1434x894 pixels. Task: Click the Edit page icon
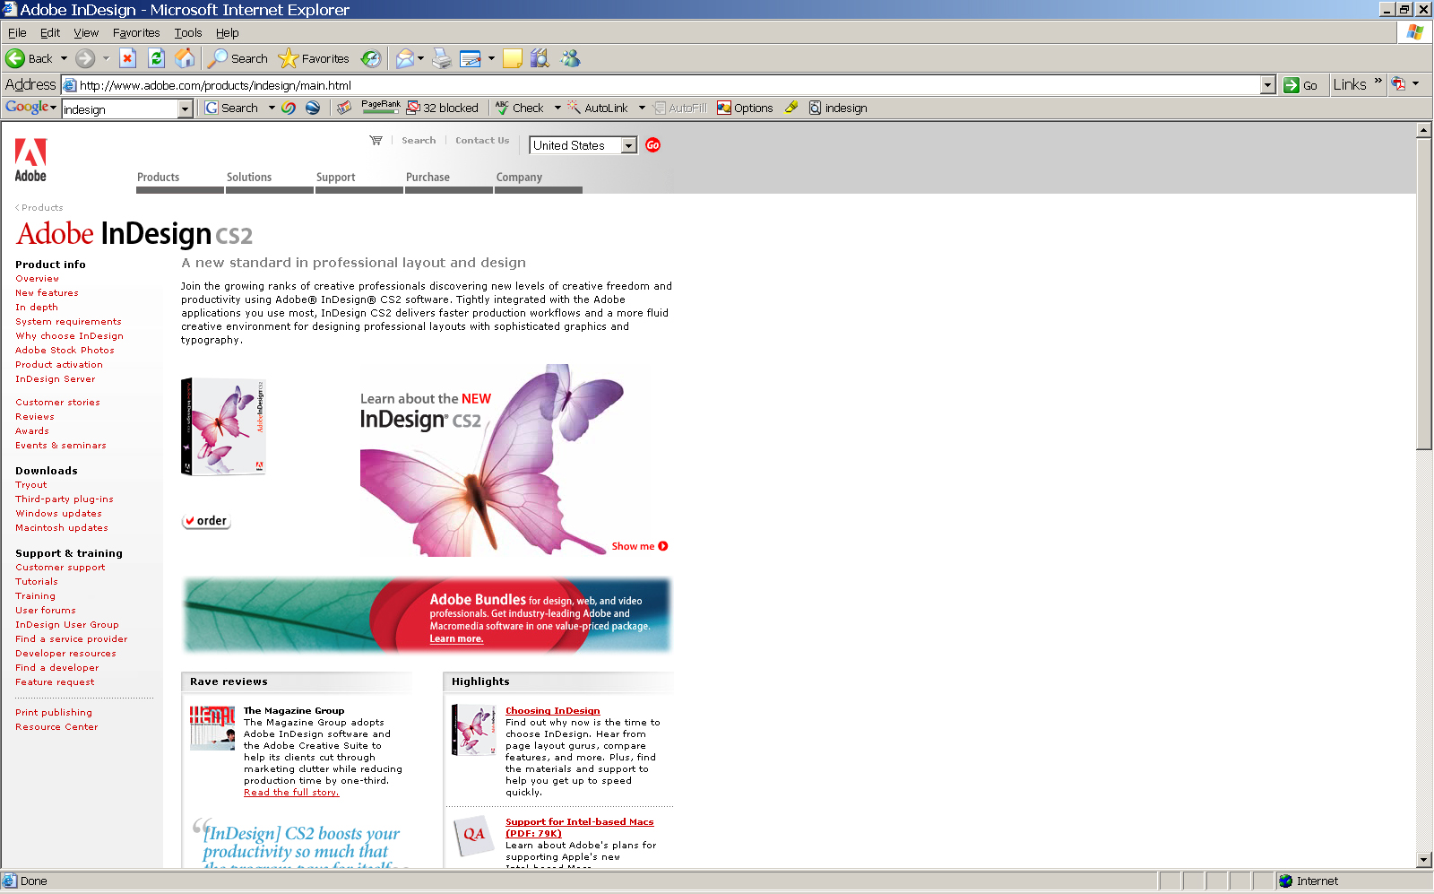(x=471, y=59)
